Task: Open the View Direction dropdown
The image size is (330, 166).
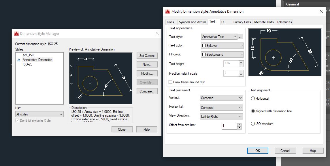Action: tap(221, 116)
